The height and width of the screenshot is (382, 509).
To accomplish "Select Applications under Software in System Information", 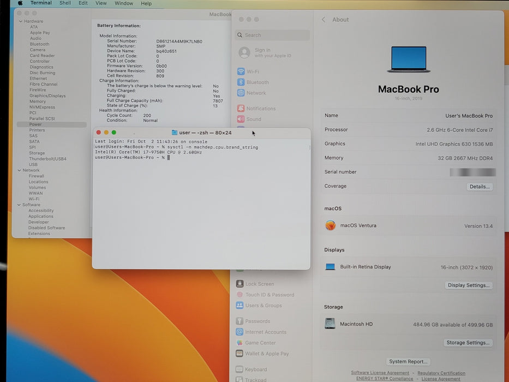I will 40,216.
